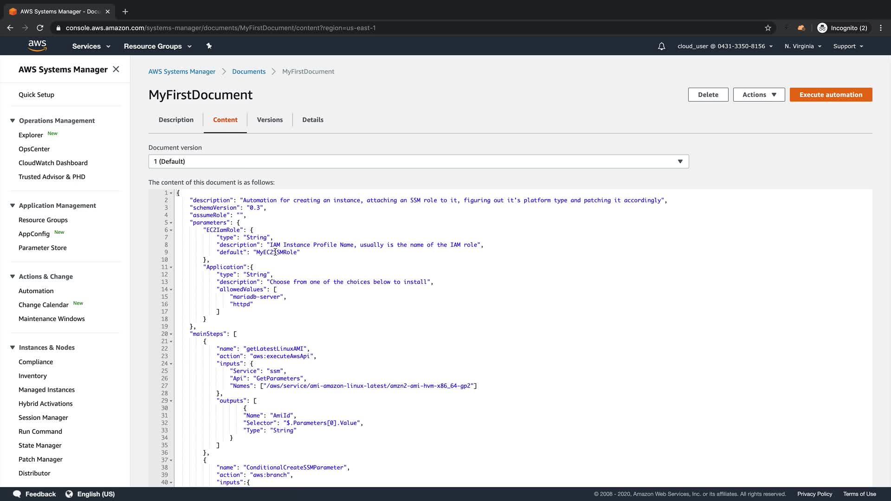Close the AWS Systems Manager sidebar
The height and width of the screenshot is (501, 891).
[x=116, y=69]
